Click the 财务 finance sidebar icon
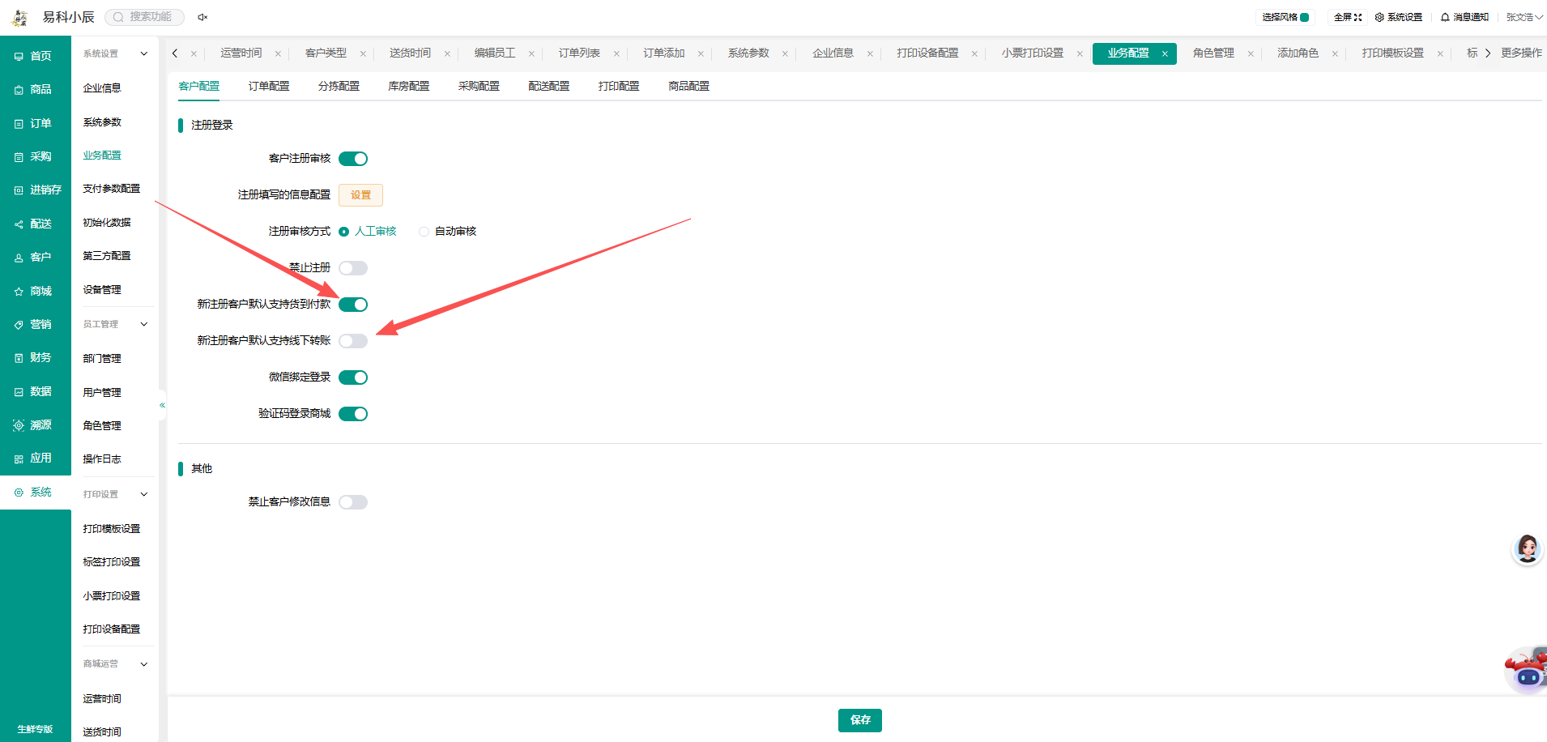Screen dimensions: 1547x742 [x=19, y=358]
